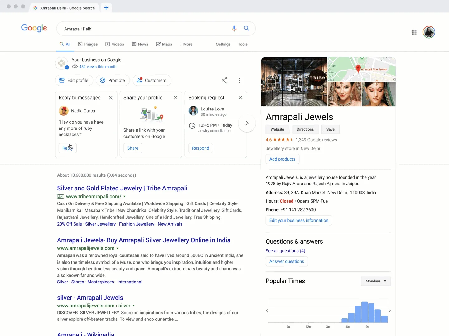Dismiss the Share your profile card
This screenshot has width=449, height=336.
(176, 98)
